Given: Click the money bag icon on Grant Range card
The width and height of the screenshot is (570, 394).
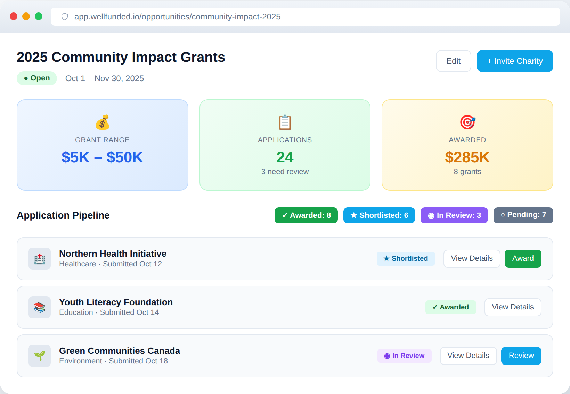Looking at the screenshot, I should (102, 122).
